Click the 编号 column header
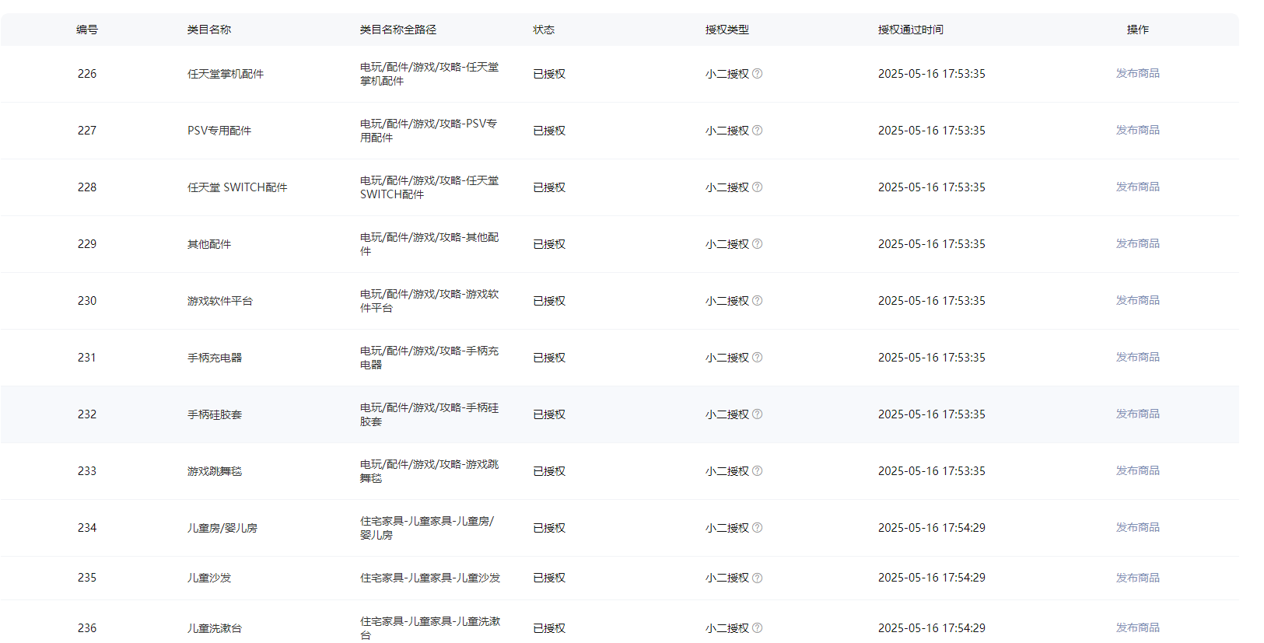 click(x=87, y=30)
